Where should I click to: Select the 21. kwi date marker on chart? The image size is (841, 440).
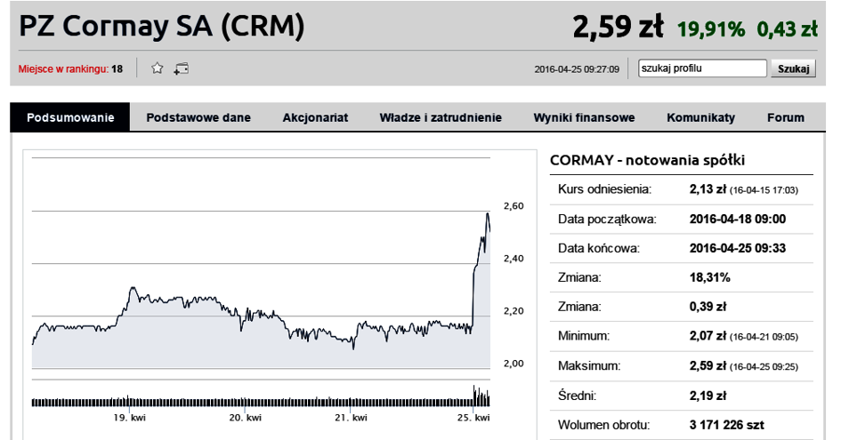point(351,418)
